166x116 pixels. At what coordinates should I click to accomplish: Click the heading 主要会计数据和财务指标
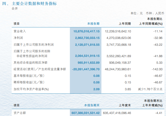[34, 4]
